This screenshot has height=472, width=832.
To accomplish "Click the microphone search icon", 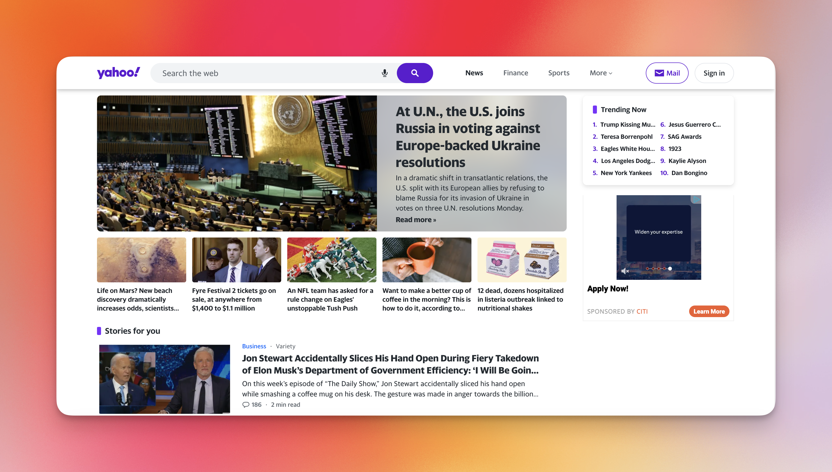I will [x=384, y=73].
